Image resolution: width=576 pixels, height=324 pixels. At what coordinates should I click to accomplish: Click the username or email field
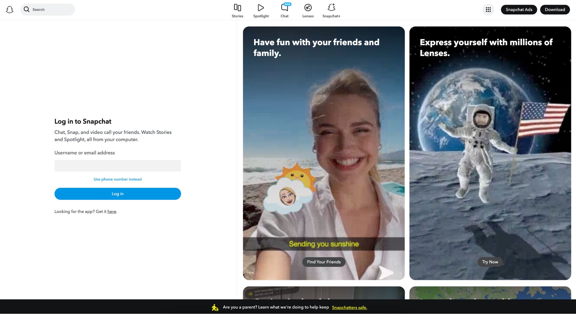(118, 166)
